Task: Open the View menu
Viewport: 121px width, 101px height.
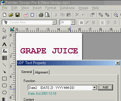Action: coord(25,8)
